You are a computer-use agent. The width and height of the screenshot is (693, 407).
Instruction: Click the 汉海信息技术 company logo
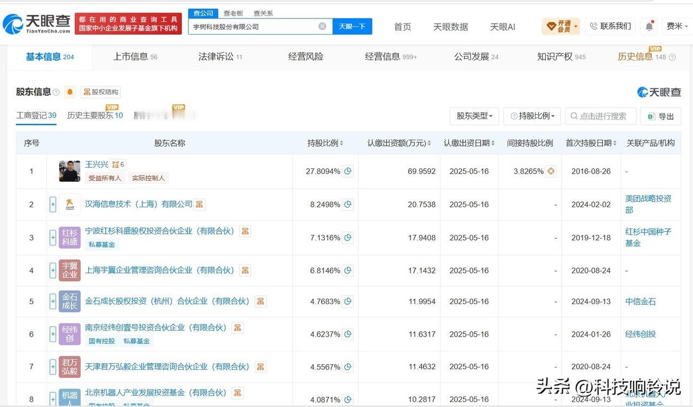pos(69,205)
